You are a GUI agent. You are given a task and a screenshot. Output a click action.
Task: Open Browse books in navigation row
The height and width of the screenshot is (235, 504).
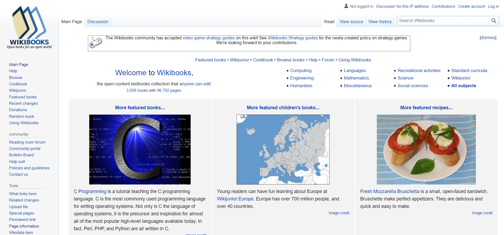(x=291, y=60)
